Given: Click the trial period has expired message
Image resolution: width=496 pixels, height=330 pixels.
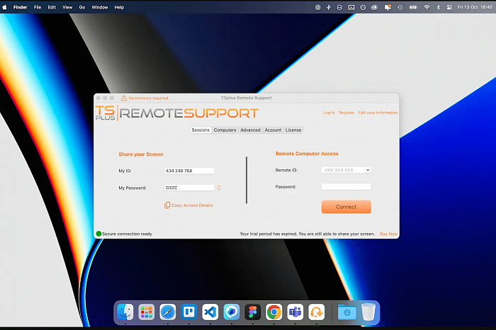Looking at the screenshot, I should coord(307,234).
